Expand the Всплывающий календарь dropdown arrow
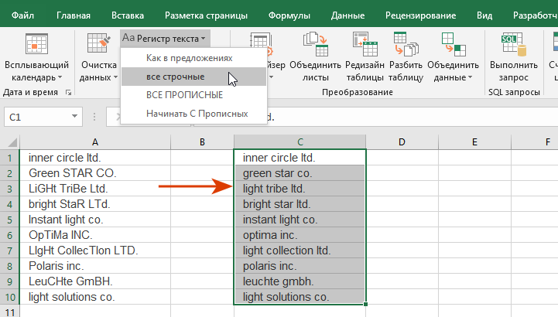Image resolution: width=558 pixels, height=317 pixels. click(x=60, y=77)
